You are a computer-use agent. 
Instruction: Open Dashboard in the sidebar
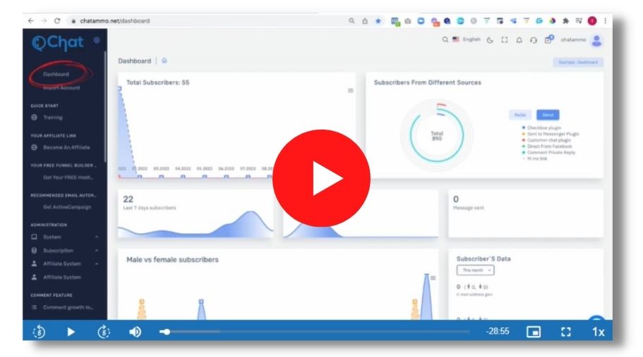(56, 75)
